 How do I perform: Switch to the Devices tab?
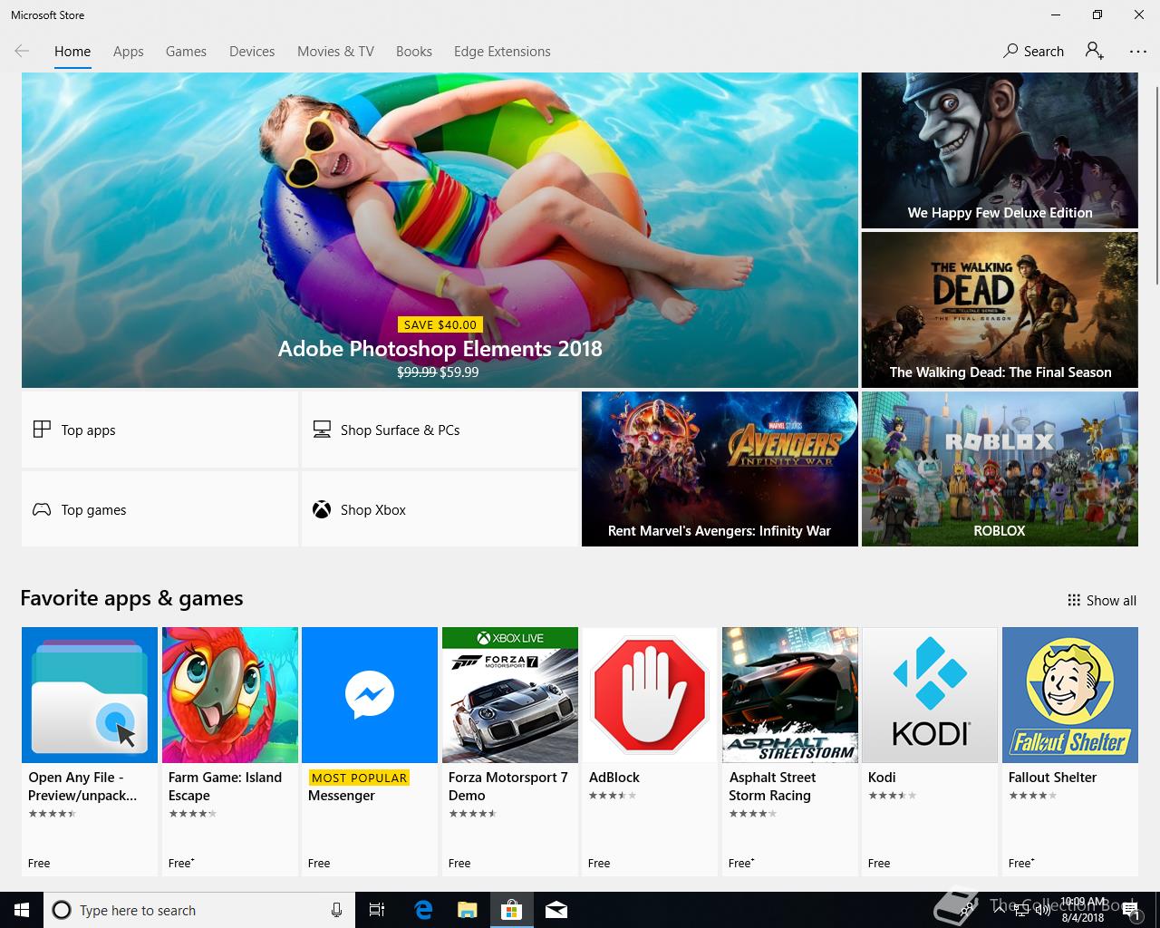[x=252, y=52]
